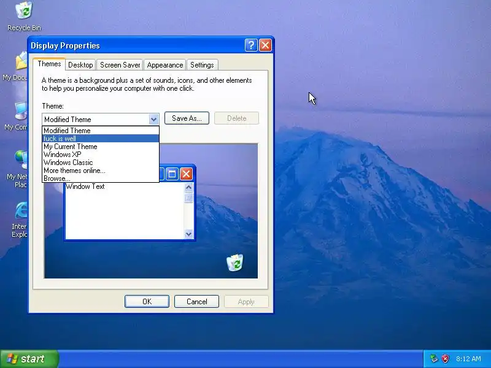Screen dimensions: 491x368
Task: Select More themes online... option
Action: pos(101,171)
